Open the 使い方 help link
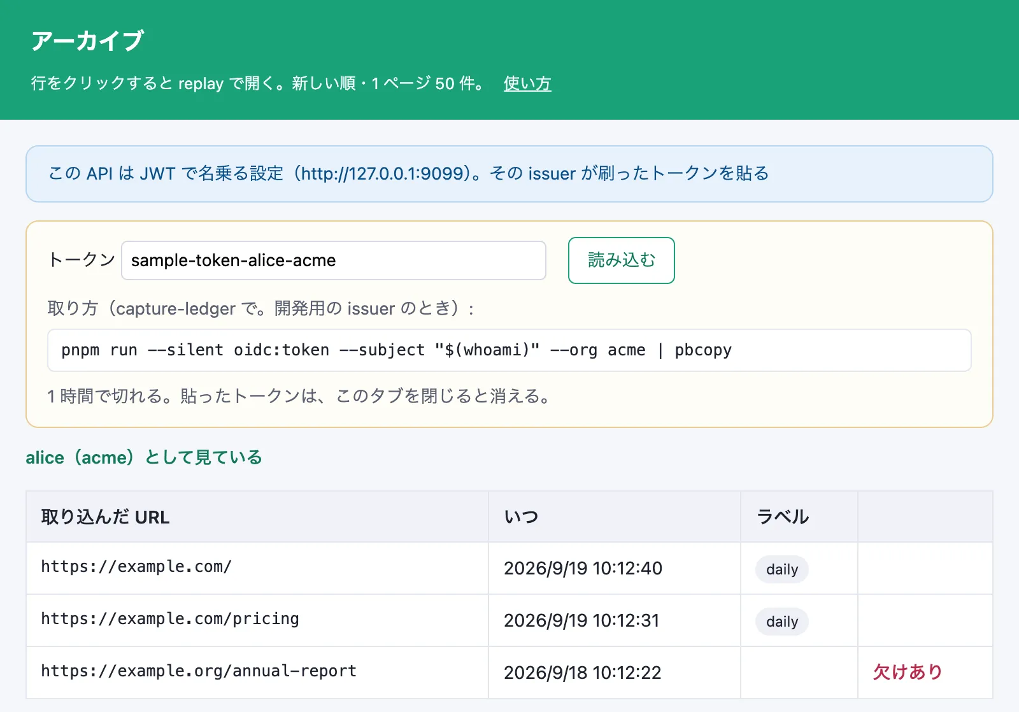Viewport: 1019px width, 712px height. [x=527, y=83]
